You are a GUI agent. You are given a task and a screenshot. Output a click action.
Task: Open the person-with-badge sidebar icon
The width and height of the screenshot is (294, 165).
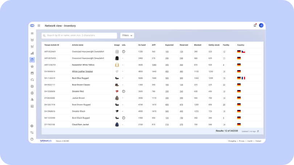(32, 100)
